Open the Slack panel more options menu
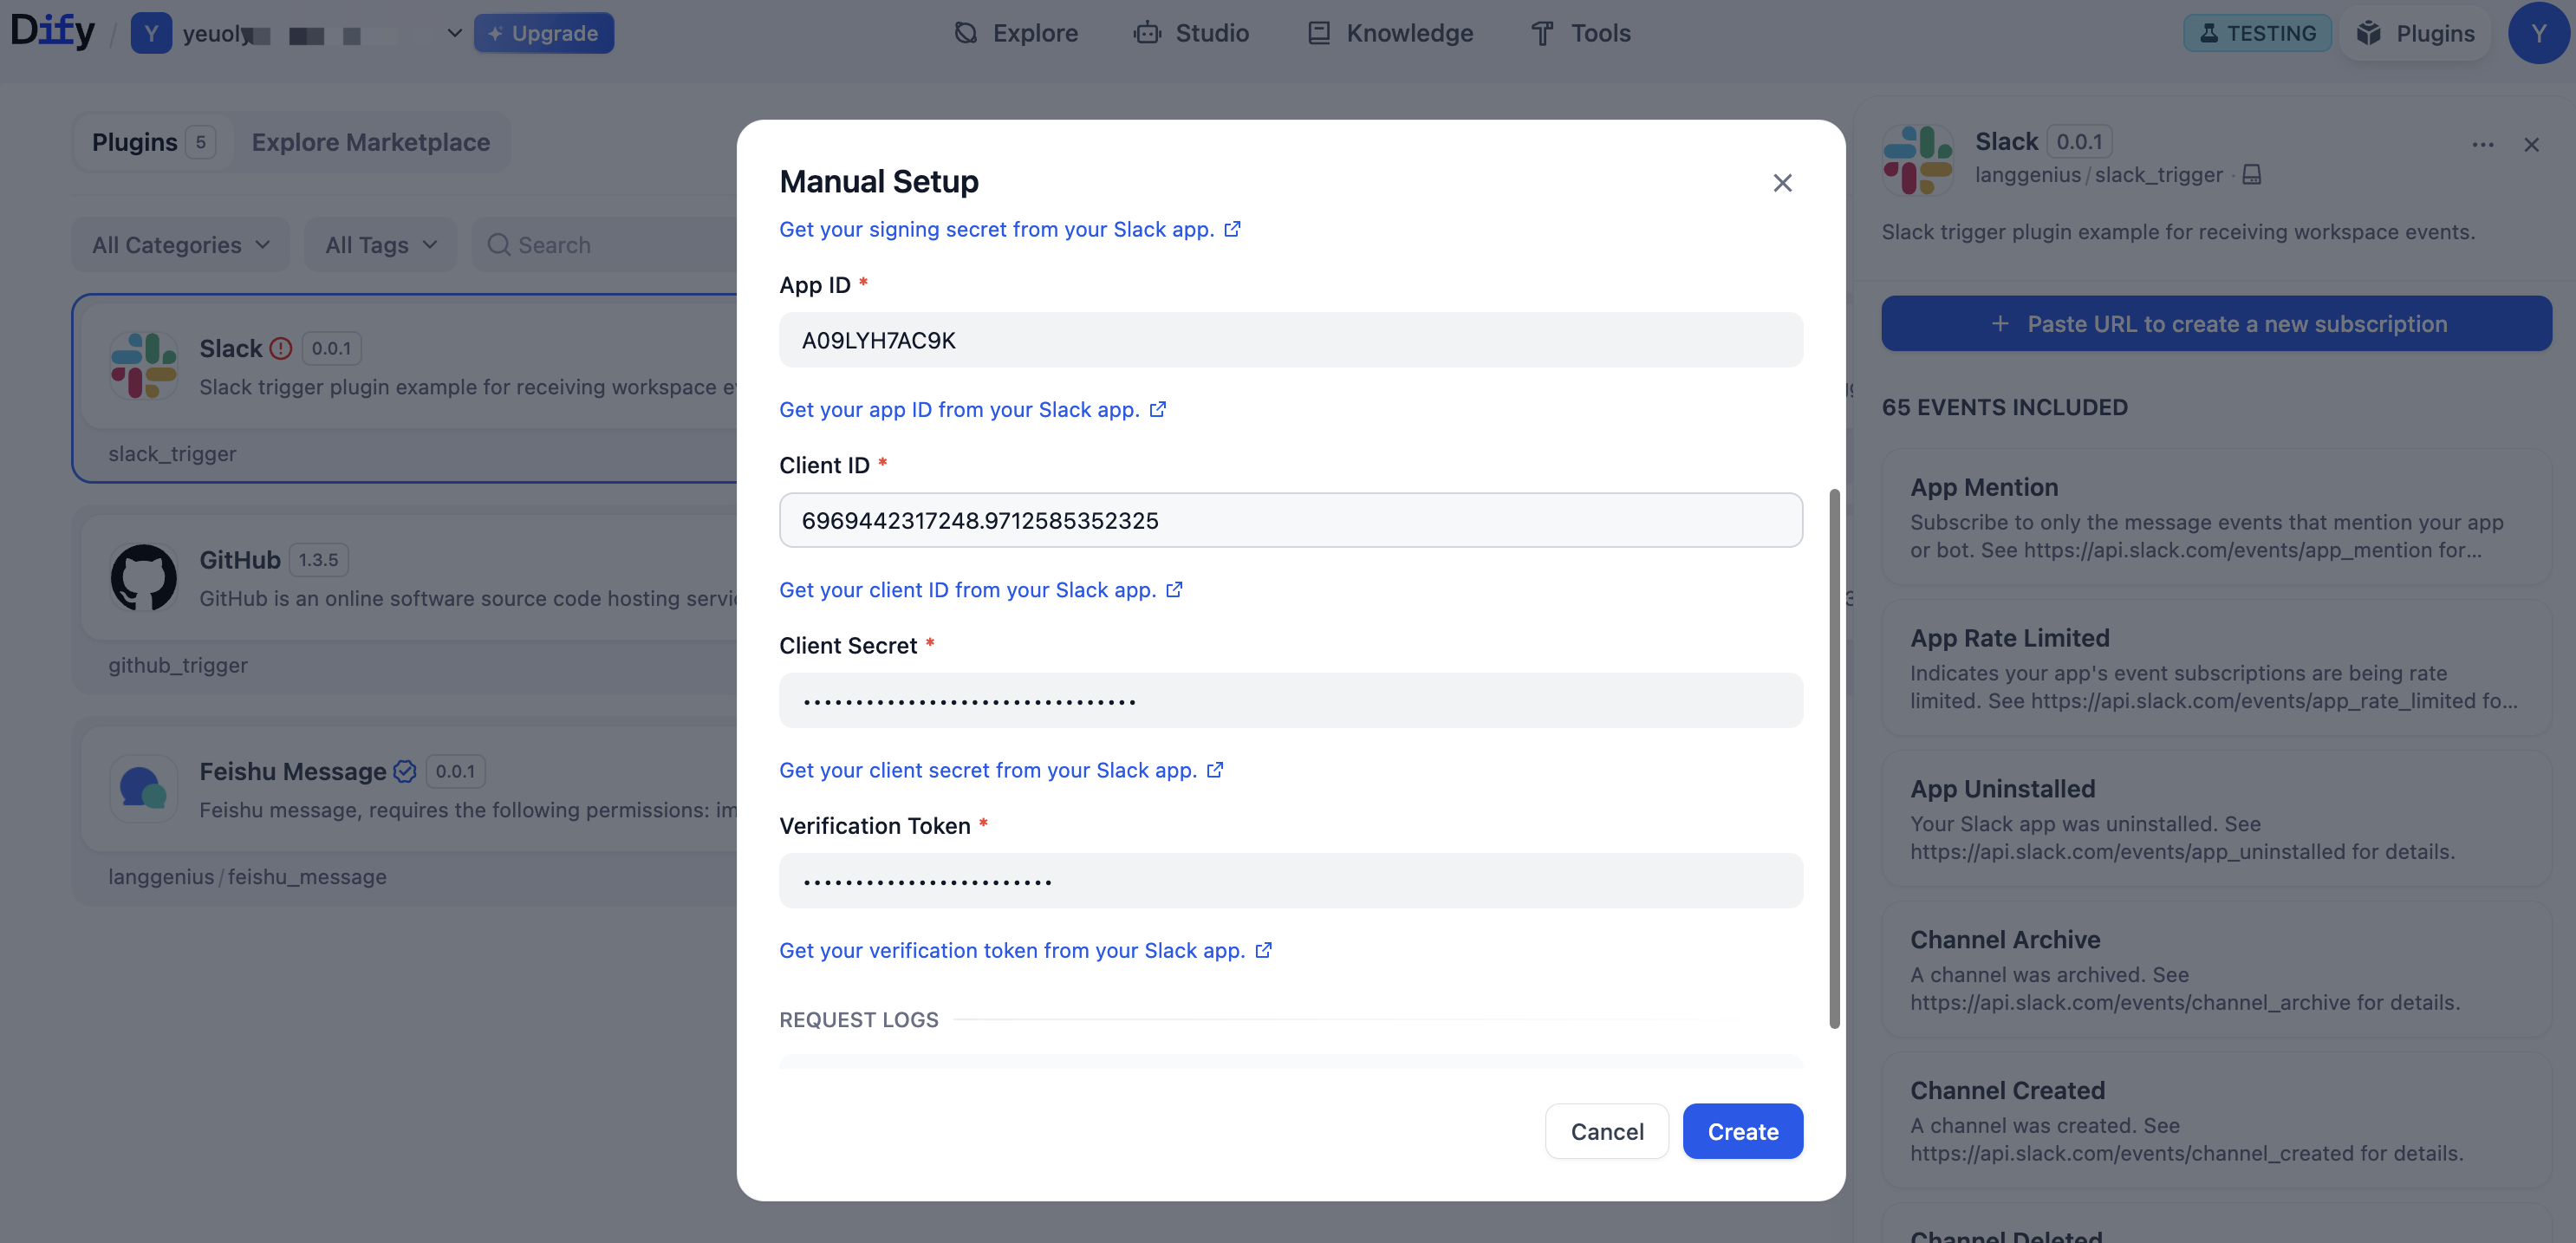The height and width of the screenshot is (1243, 2576). (x=2482, y=145)
